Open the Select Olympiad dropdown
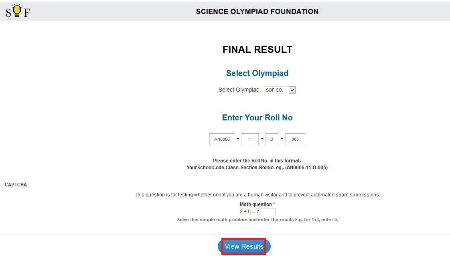The height and width of the screenshot is (256, 450). [x=280, y=90]
